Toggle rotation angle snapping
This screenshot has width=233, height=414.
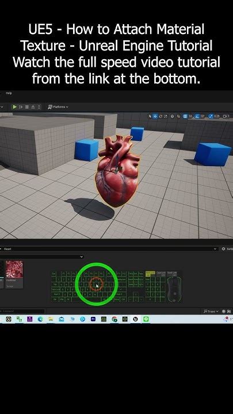click(197, 116)
